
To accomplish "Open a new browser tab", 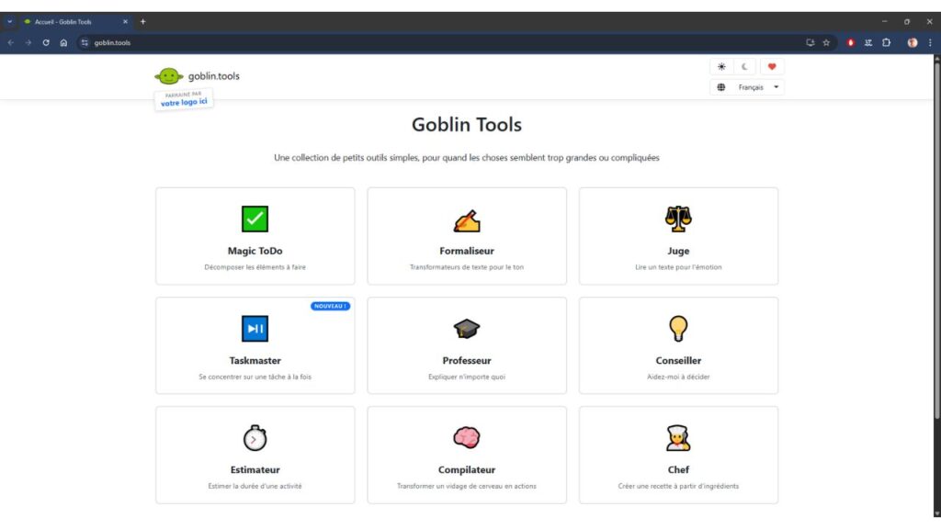I will click(142, 22).
